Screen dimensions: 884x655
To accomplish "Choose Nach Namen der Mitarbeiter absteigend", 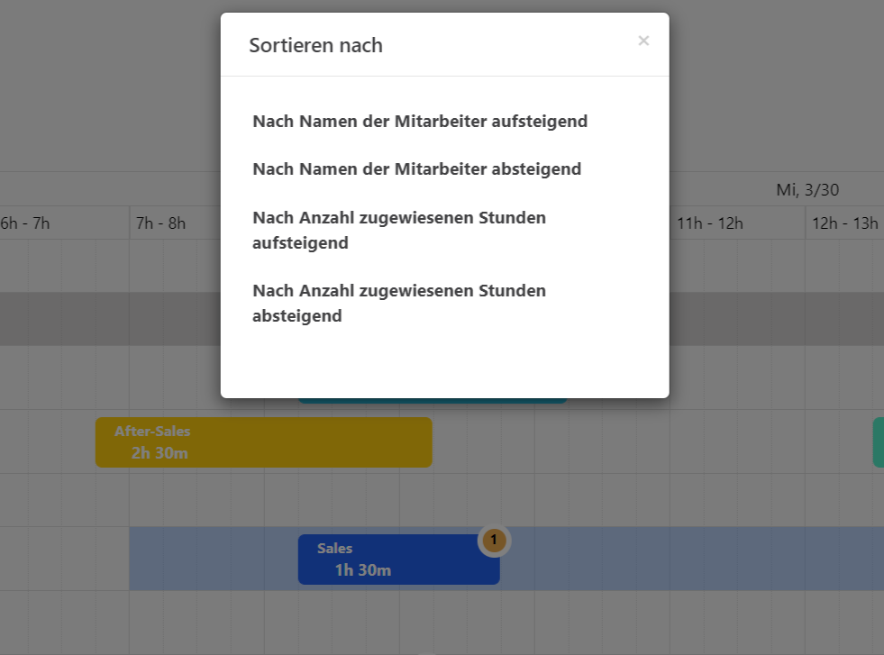I will [416, 168].
